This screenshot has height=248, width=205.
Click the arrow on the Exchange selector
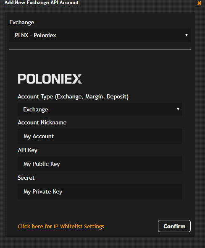187,35
